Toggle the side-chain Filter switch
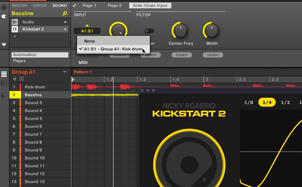Image resolution: width=302 pixels, height=187 pixels. 149,31
